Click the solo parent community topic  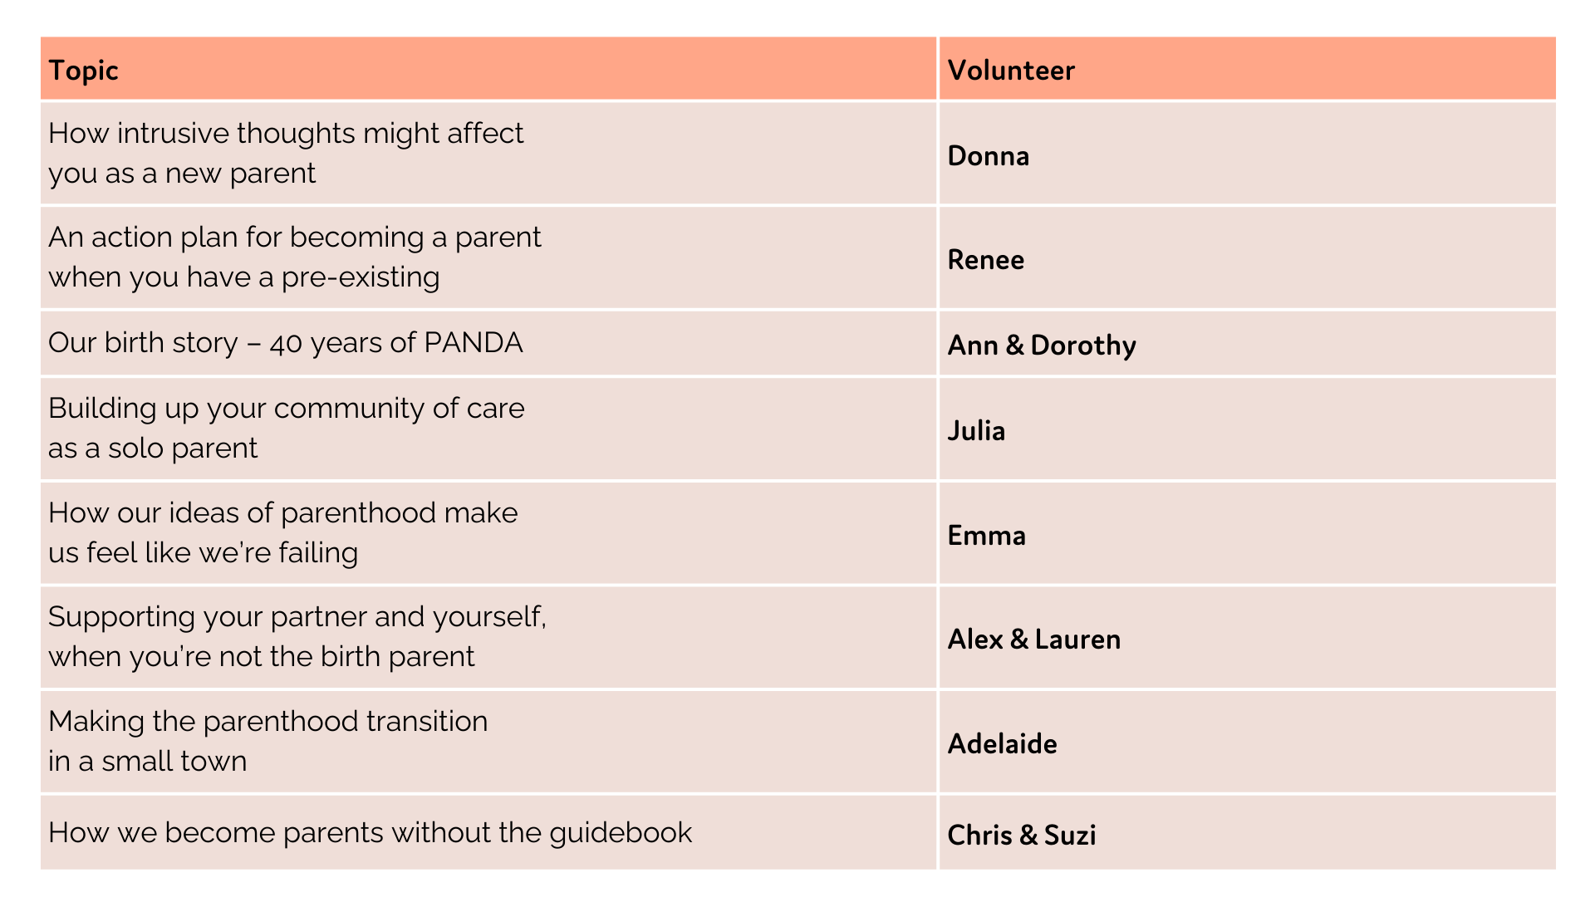(x=488, y=429)
